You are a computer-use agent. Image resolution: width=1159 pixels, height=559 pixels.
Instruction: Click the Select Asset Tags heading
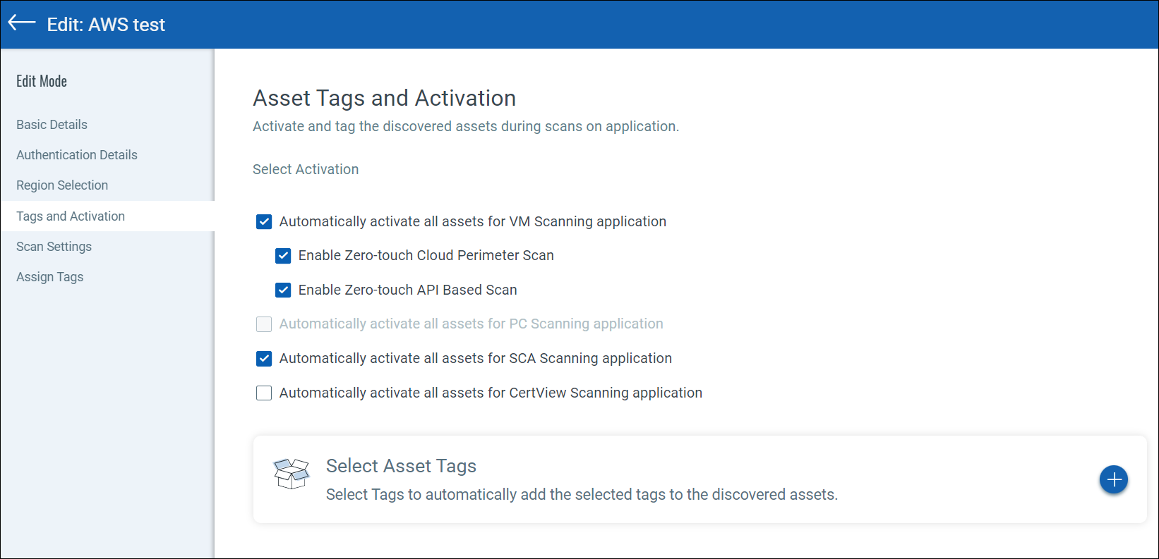pos(401,466)
